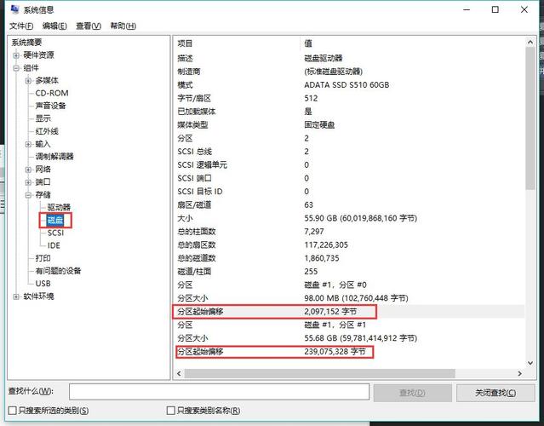Select the 总的磁道数 row
The height and width of the screenshot is (426, 544).
tap(349, 258)
